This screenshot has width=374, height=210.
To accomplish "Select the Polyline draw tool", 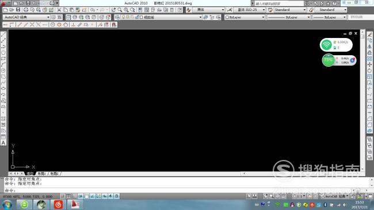I will coord(3,47).
